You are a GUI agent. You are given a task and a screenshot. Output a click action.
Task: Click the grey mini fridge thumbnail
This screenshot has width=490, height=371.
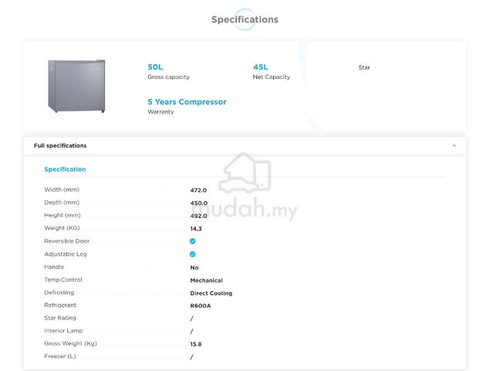pos(76,86)
